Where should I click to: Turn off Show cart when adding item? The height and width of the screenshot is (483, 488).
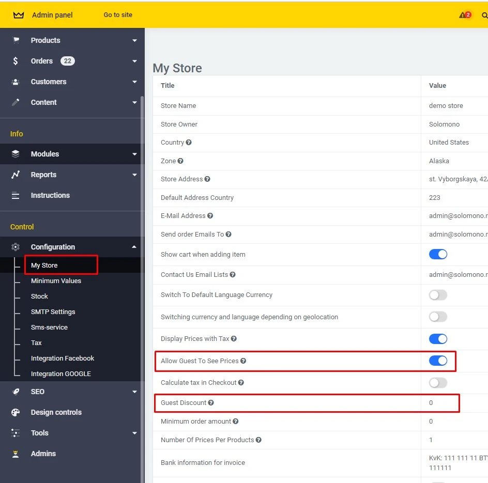click(438, 254)
